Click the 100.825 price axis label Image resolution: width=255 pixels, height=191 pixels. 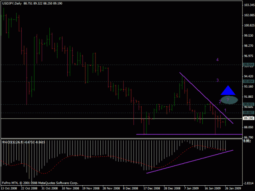click(249, 25)
